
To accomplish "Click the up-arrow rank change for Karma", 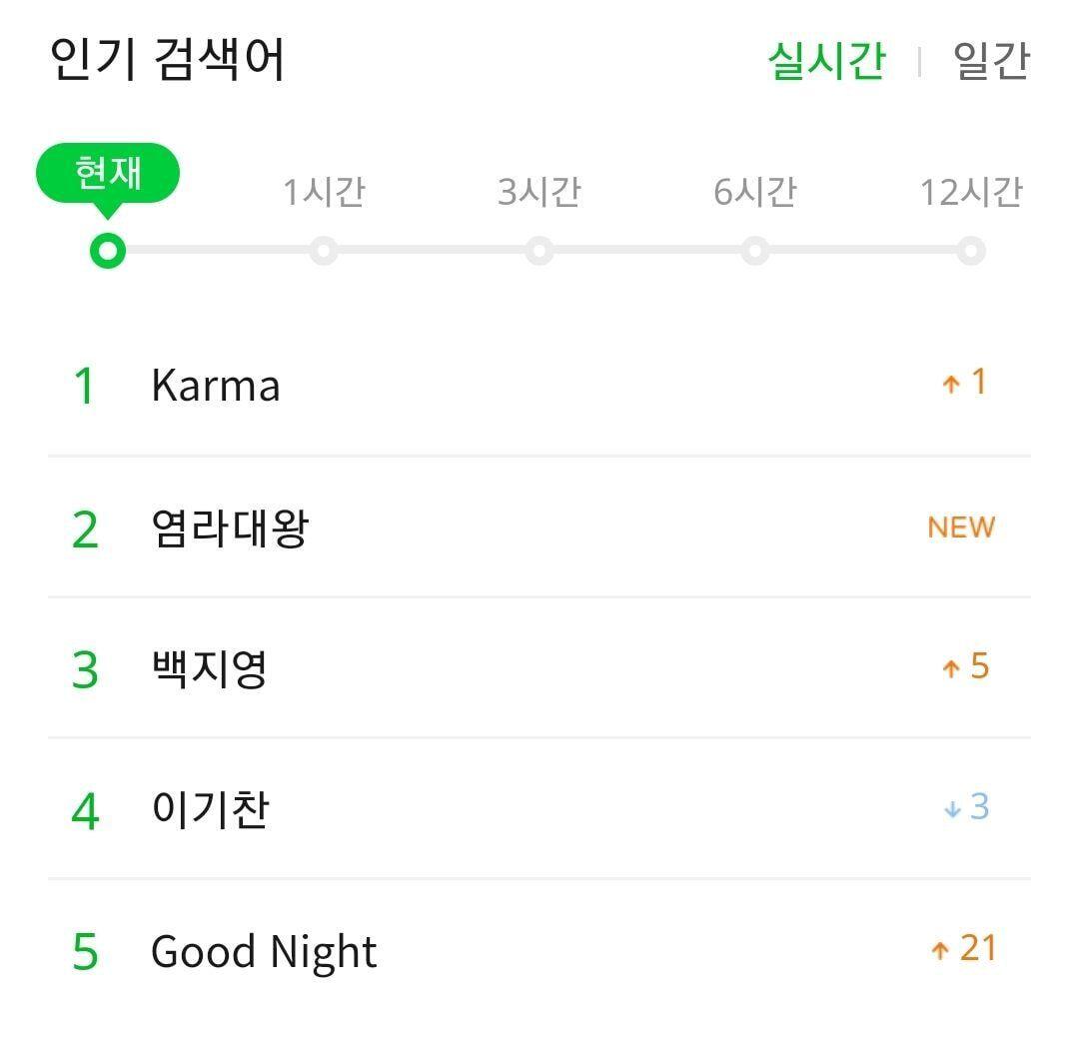I will pyautogui.click(x=964, y=383).
